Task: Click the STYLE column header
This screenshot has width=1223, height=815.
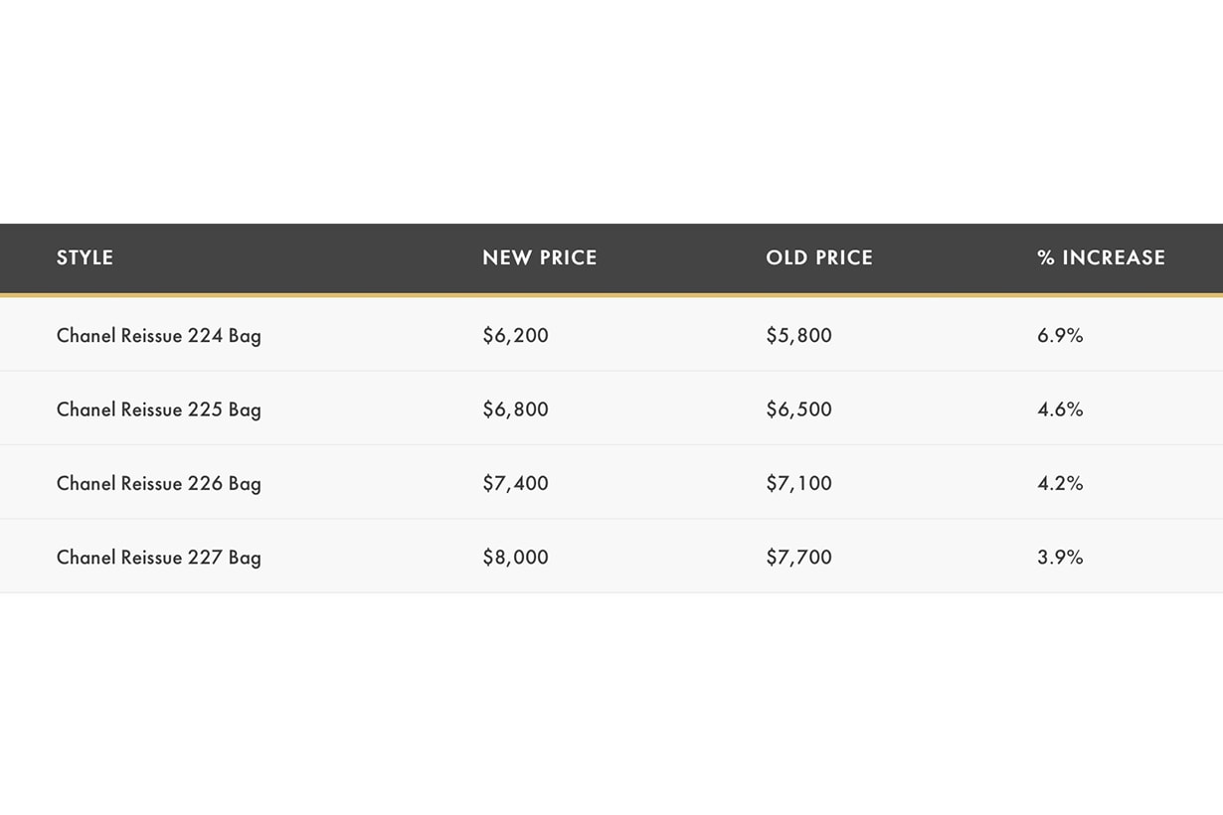Action: [x=85, y=257]
